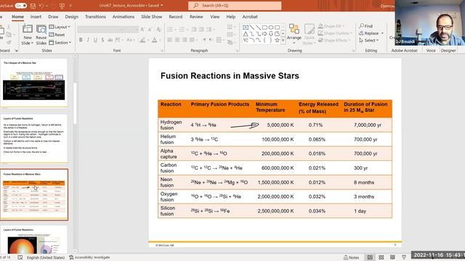The width and height of the screenshot is (465, 261).
Task: Click spell check icon in status bar
Action: click(20, 257)
